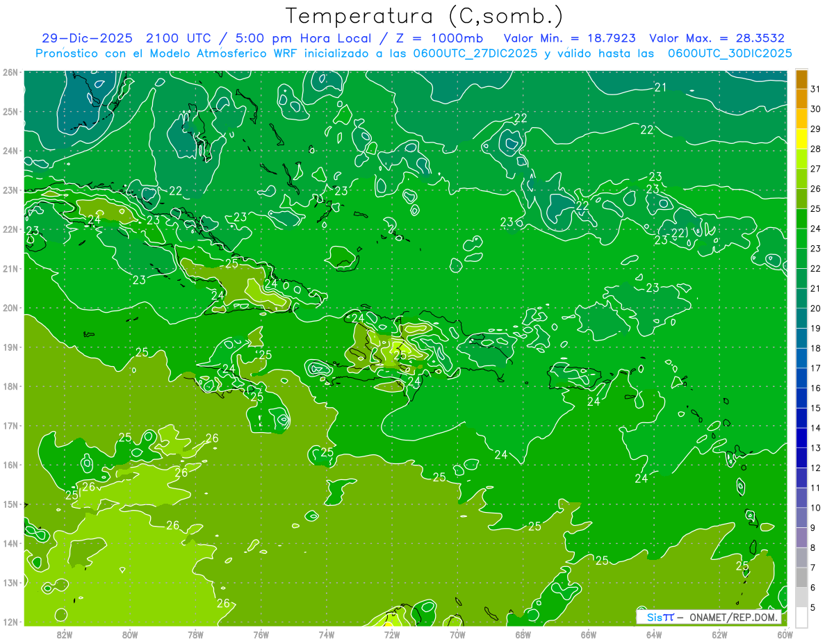Viewport: 834px width, 644px height.
Task: Click the title "Temperatura (C,somb.)"
Action: [424, 17]
